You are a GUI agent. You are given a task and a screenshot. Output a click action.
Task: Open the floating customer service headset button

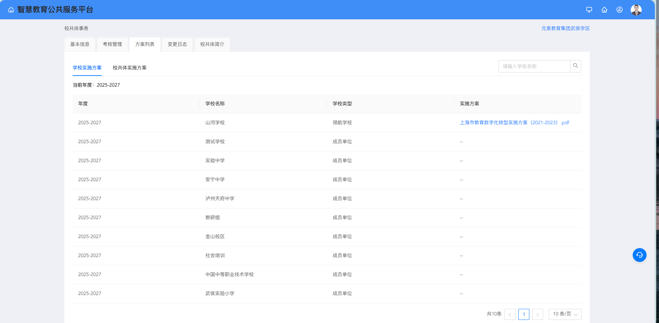639,255
